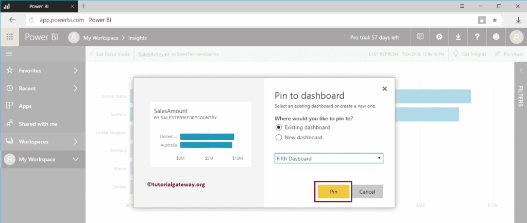Reload the page with refresh icon
This screenshot has height=223, width=527.
[31, 20]
